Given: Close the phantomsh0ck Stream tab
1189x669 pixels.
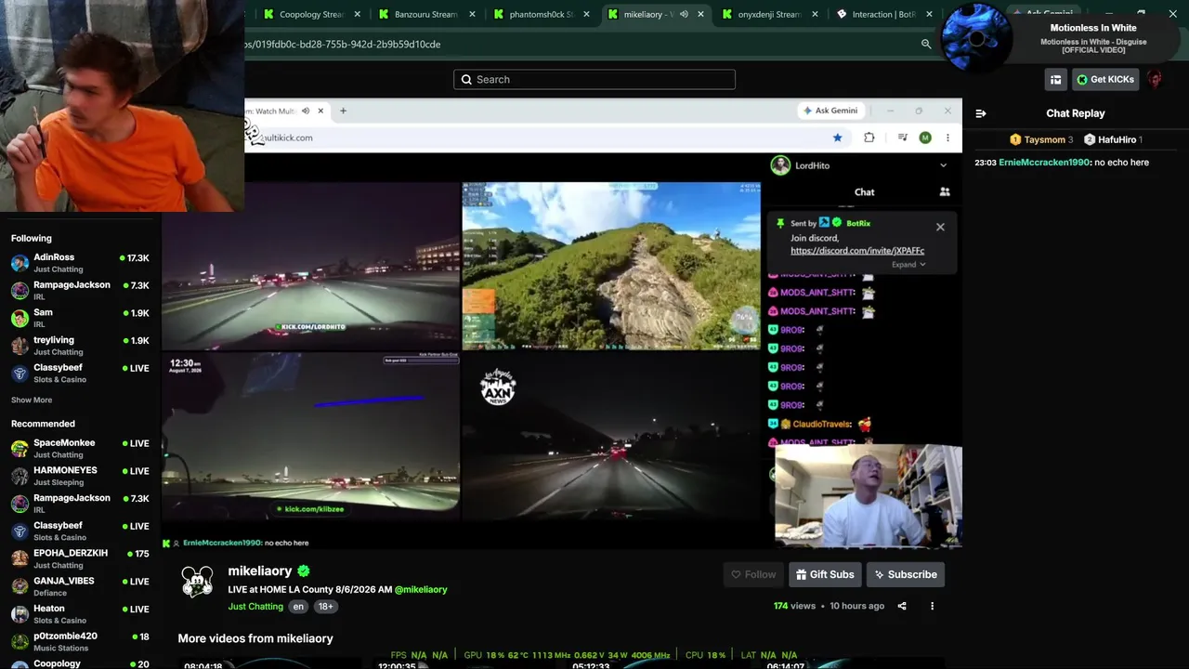Looking at the screenshot, I should click(x=587, y=14).
